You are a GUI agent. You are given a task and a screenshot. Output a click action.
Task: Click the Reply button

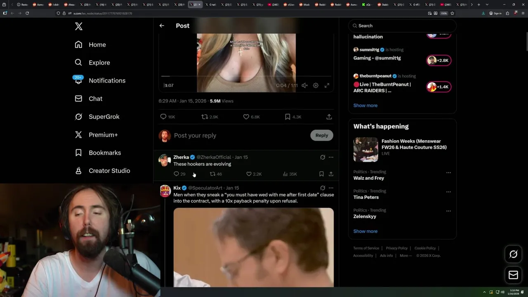[322, 135]
